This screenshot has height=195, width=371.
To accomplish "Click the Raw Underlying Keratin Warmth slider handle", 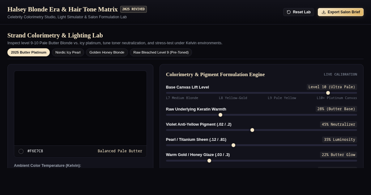I will click(220, 115).
